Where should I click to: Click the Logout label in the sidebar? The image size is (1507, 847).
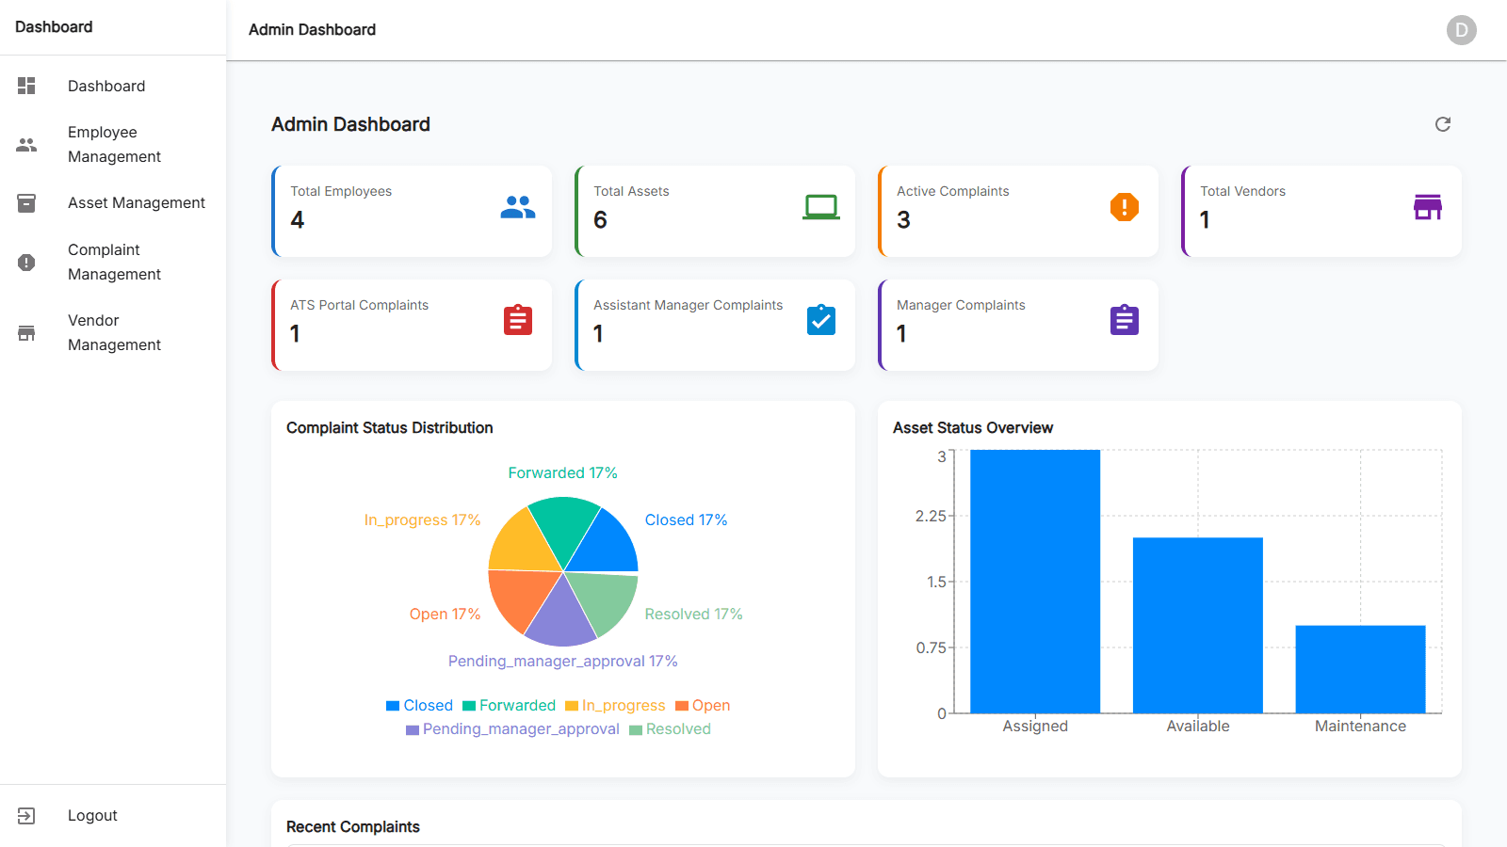pyautogui.click(x=92, y=816)
